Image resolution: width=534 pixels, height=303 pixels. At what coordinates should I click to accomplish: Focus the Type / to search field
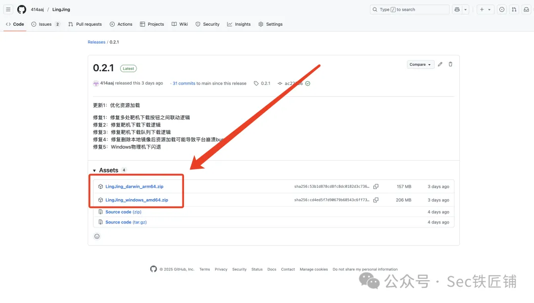coord(409,9)
